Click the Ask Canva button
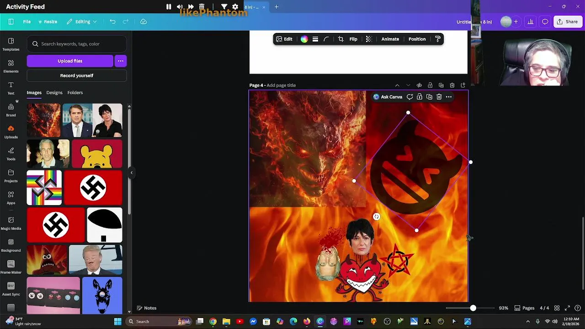 pos(388,97)
